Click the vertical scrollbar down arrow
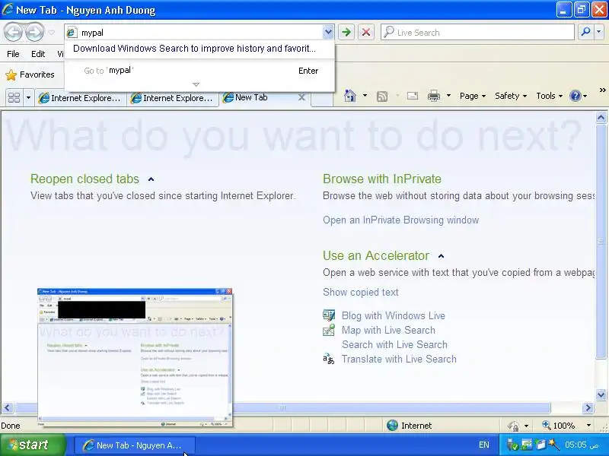Image resolution: width=609 pixels, height=456 pixels. tap(601, 394)
